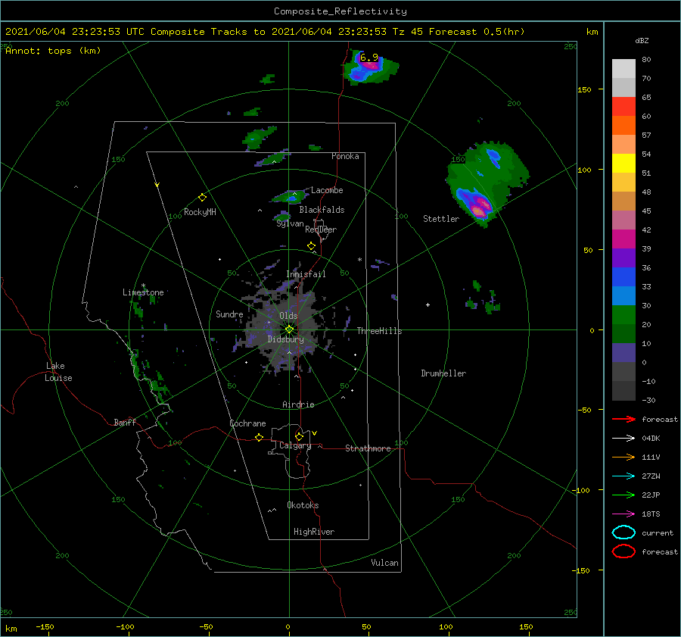Click the orange 57-60 dBZ color swatch
This screenshot has height=637, width=681.
click(x=623, y=125)
